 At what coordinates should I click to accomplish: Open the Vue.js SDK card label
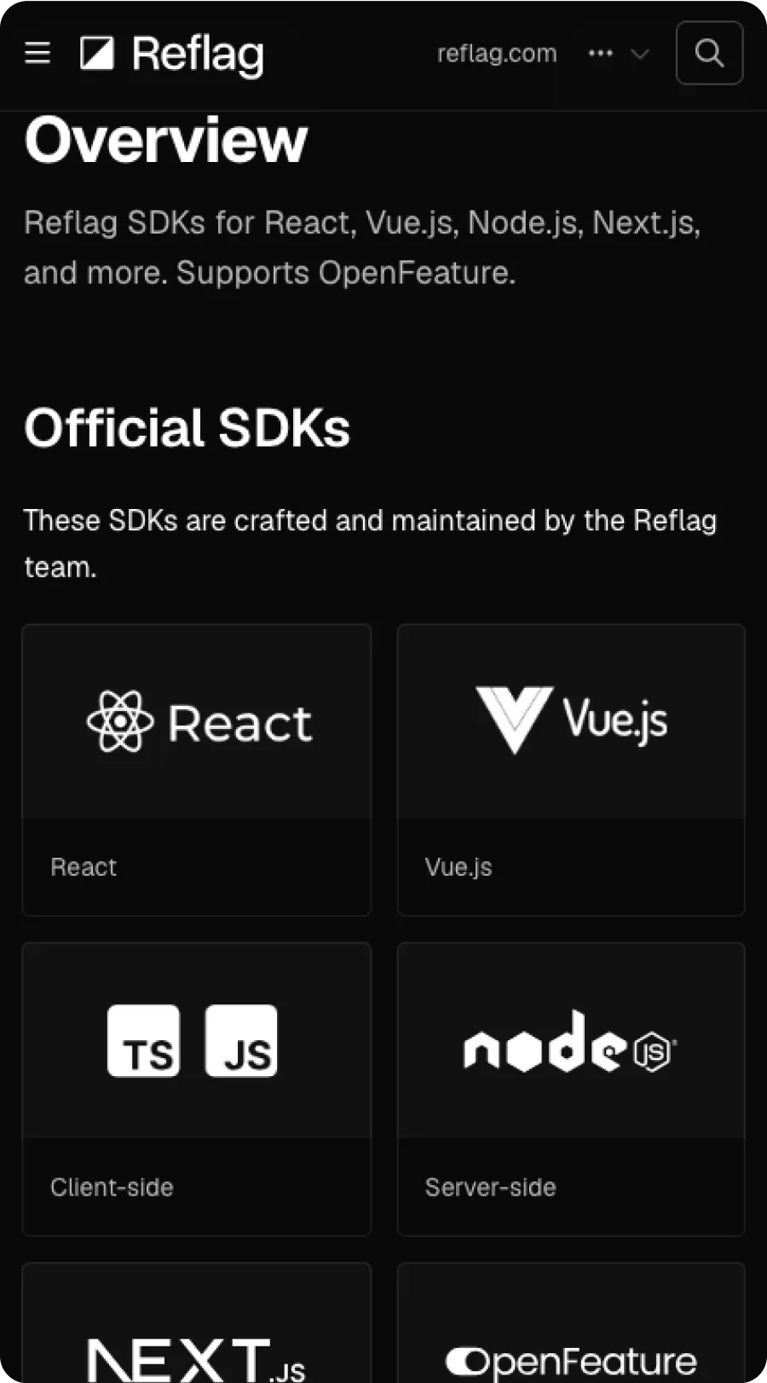tap(458, 867)
